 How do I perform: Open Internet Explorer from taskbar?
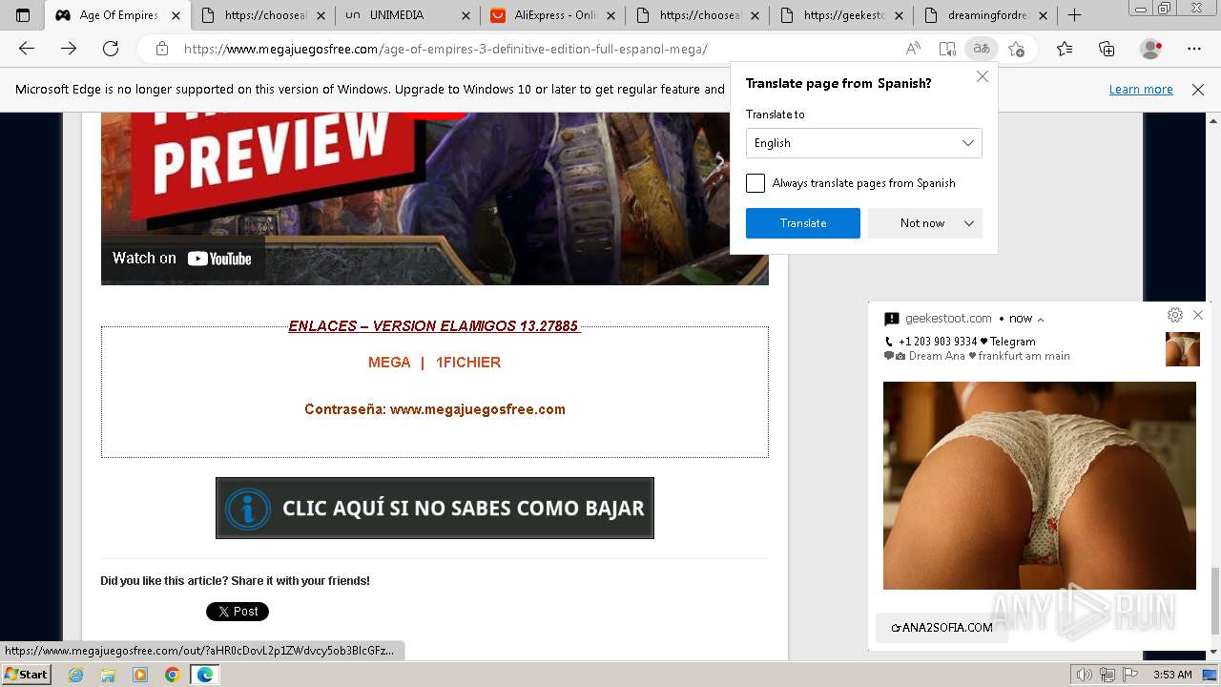[75, 675]
